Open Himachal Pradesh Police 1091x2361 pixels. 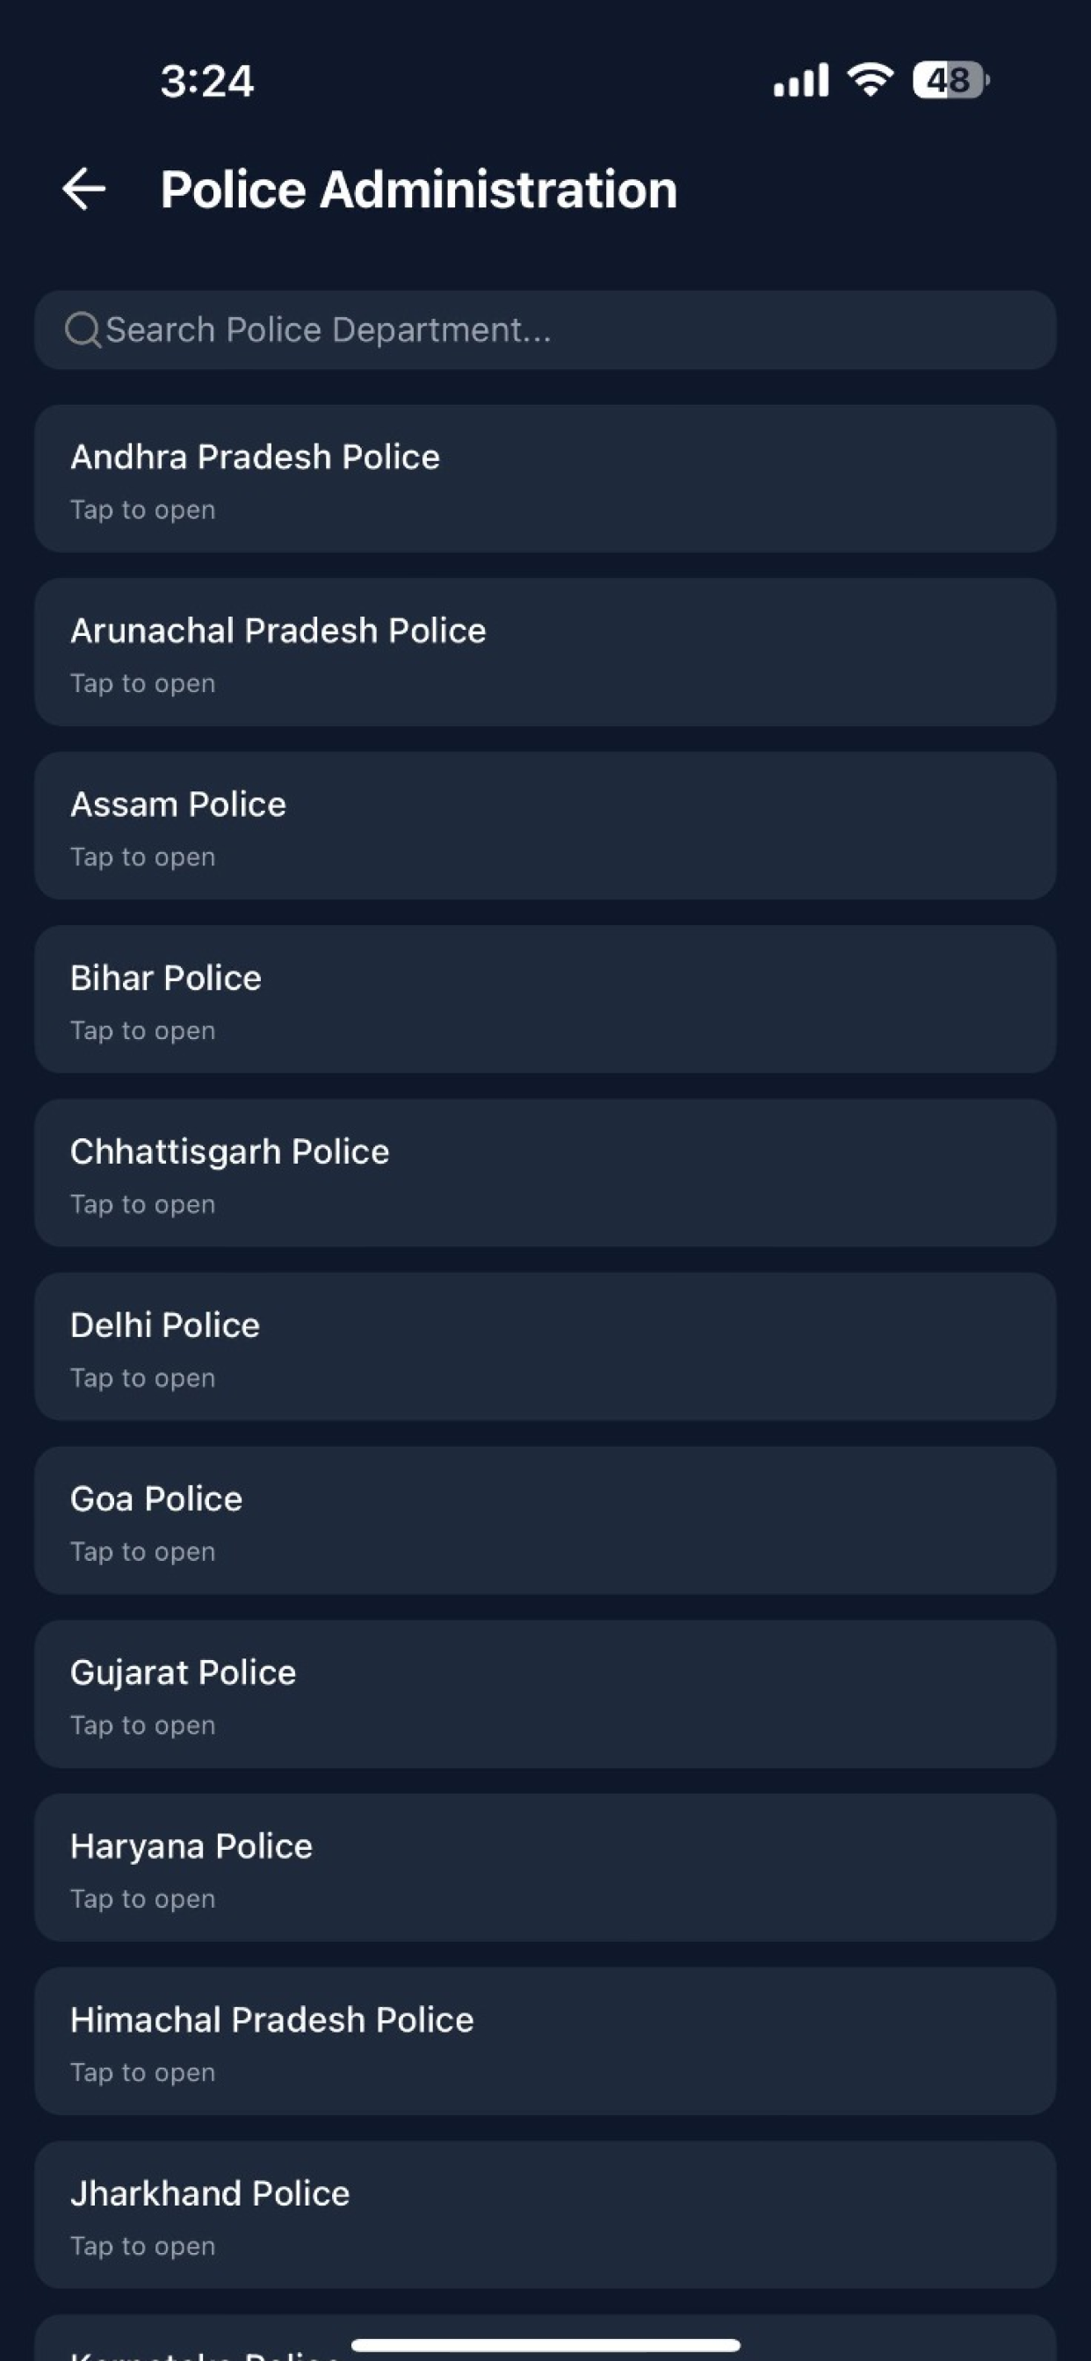coord(545,2041)
